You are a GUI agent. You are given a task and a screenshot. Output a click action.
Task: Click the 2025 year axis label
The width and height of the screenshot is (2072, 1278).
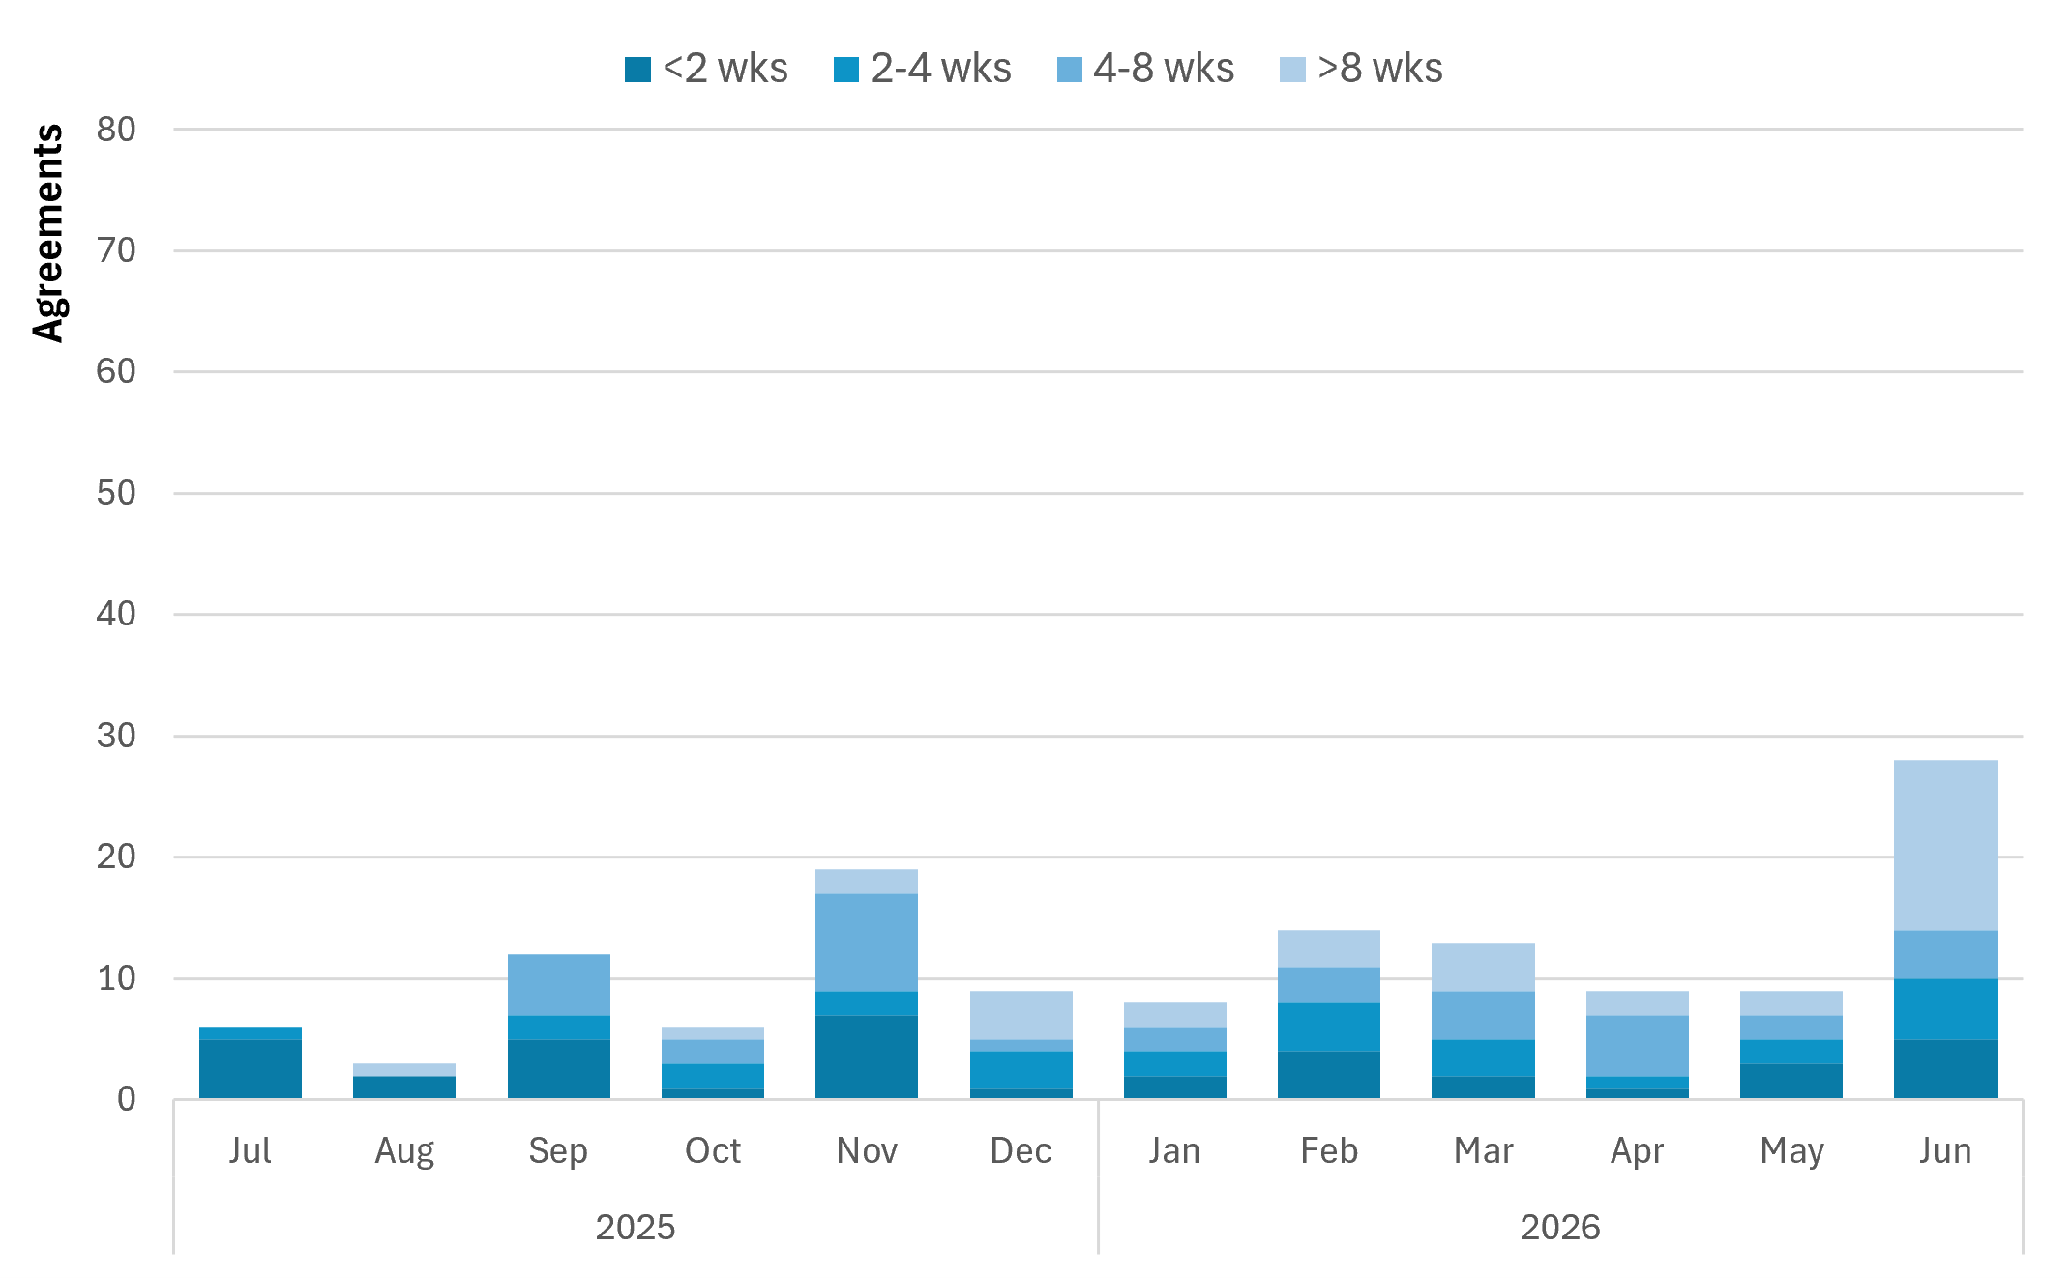[636, 1227]
